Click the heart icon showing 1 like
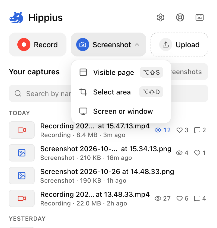 pyautogui.click(x=197, y=153)
